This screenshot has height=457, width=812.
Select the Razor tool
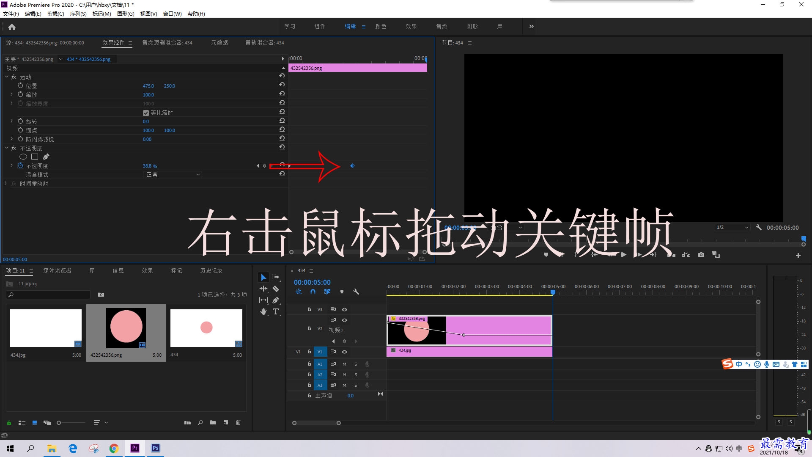(276, 289)
